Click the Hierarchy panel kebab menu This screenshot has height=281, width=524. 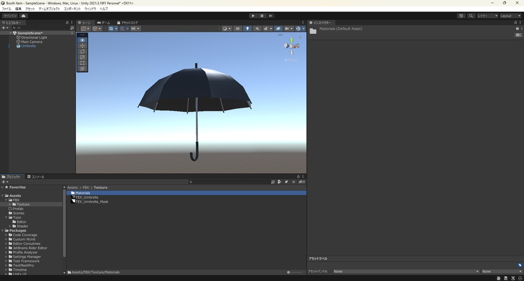pyautogui.click(x=72, y=22)
